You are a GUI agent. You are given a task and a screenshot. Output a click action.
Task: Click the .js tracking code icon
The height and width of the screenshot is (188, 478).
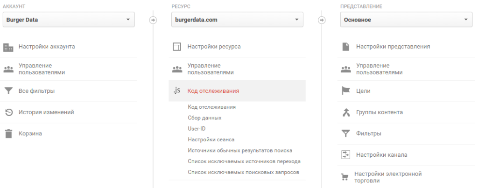point(176,91)
